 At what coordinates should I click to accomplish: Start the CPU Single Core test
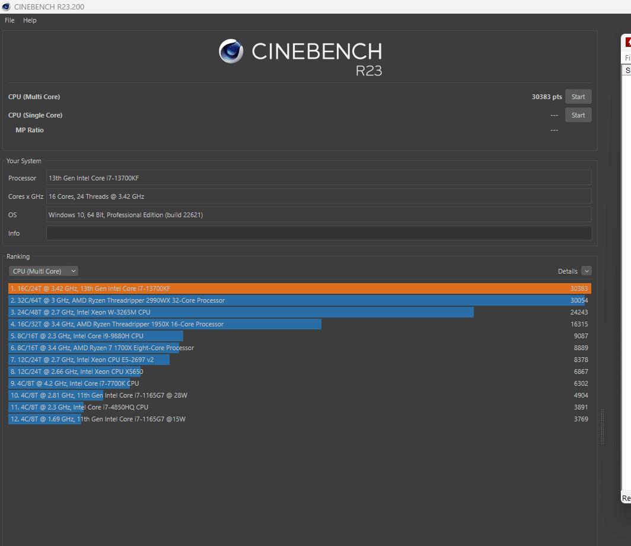(x=578, y=115)
